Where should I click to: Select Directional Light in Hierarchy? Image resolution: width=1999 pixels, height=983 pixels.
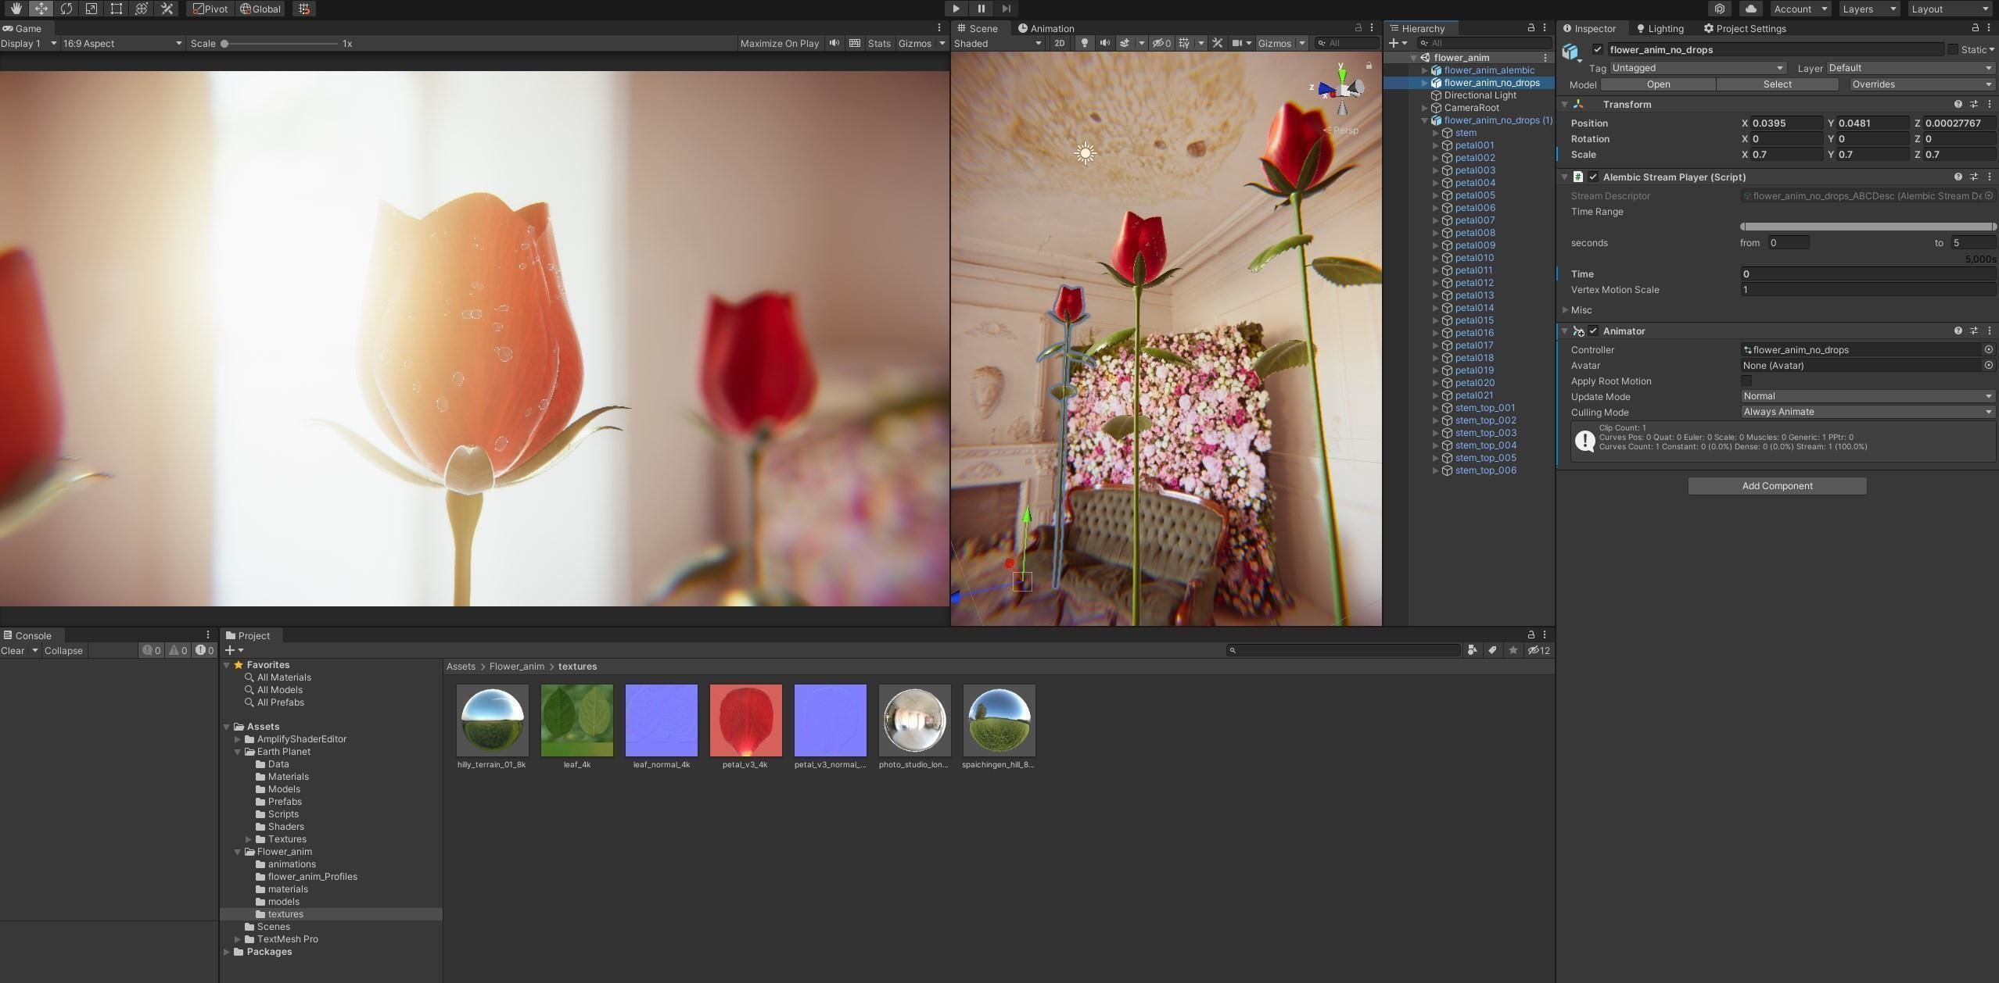coord(1480,95)
